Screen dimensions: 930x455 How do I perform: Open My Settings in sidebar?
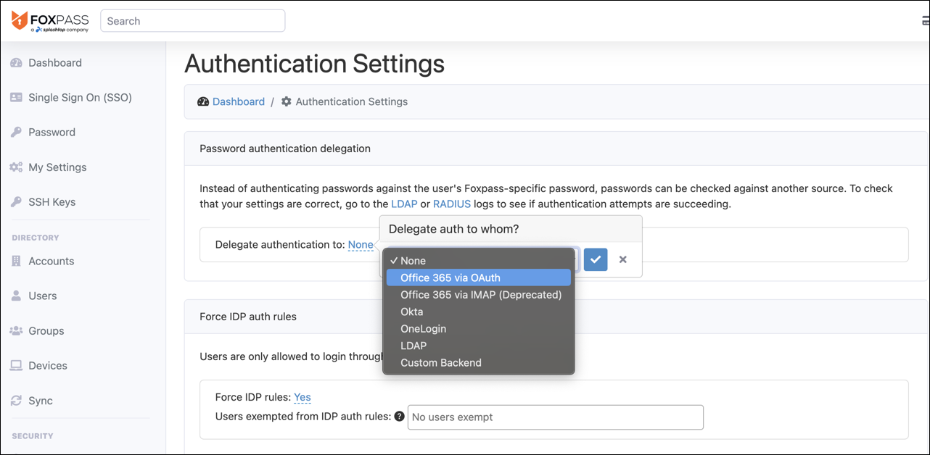click(x=57, y=167)
